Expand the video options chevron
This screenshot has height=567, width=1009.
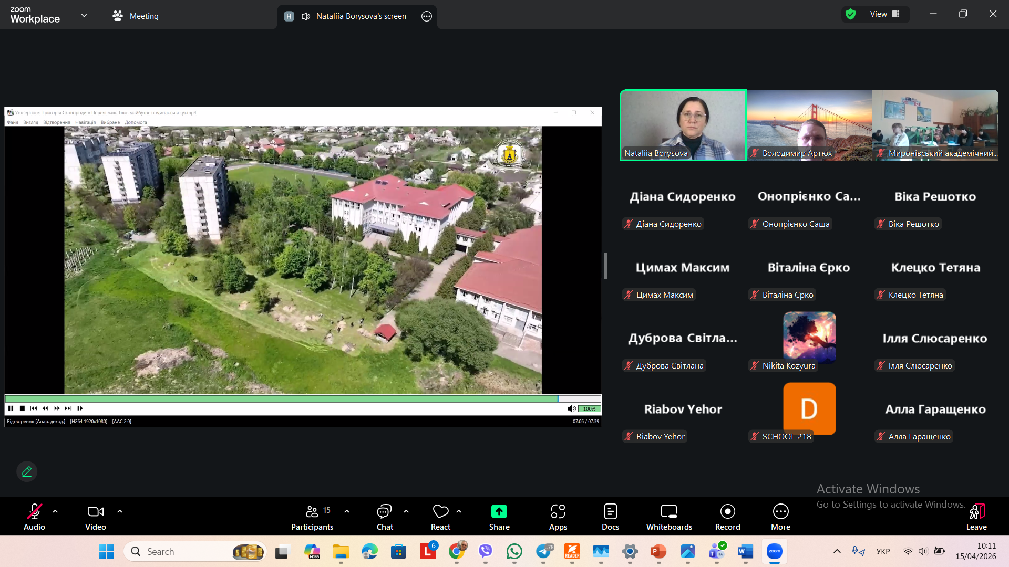click(120, 511)
